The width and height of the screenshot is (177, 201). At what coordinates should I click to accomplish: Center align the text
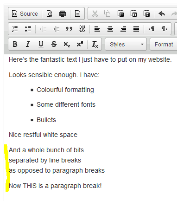(x=110, y=29)
